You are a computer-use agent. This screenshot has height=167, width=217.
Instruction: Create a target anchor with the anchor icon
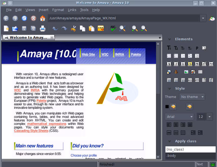pos(176,72)
